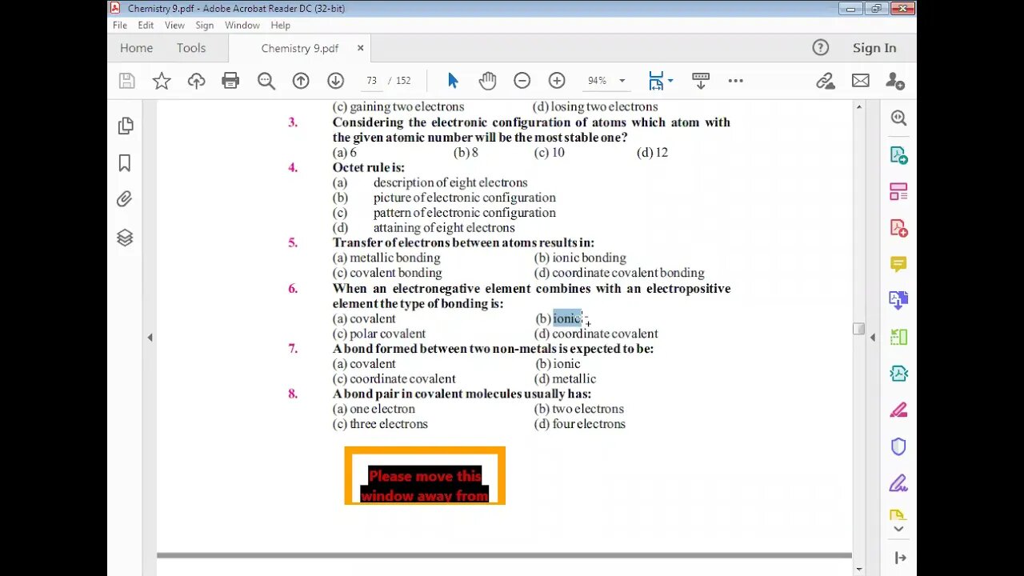Screen dimensions: 1024x576
Task: Open more tools via the three dots
Action: tap(736, 81)
